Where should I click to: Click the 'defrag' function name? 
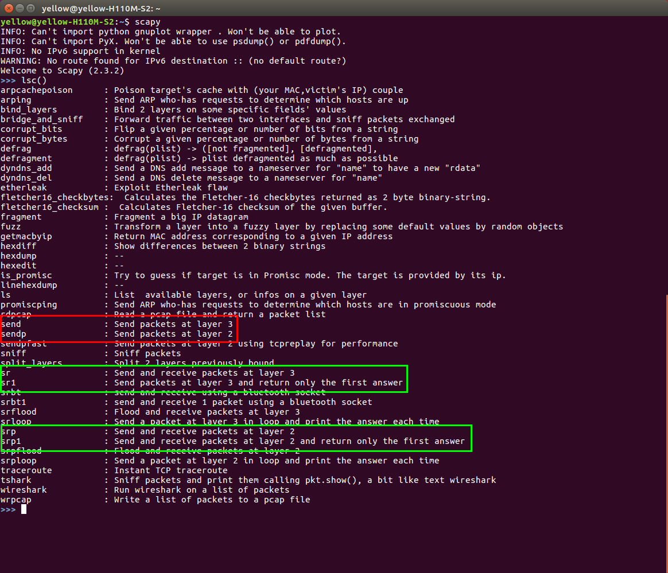(15, 149)
